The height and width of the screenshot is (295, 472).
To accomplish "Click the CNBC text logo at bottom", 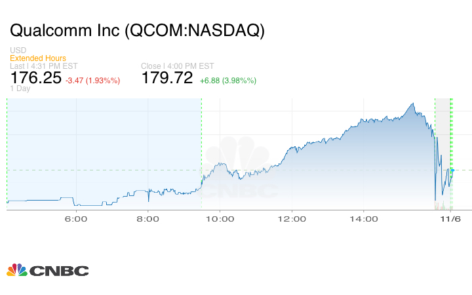I will pos(59,271).
